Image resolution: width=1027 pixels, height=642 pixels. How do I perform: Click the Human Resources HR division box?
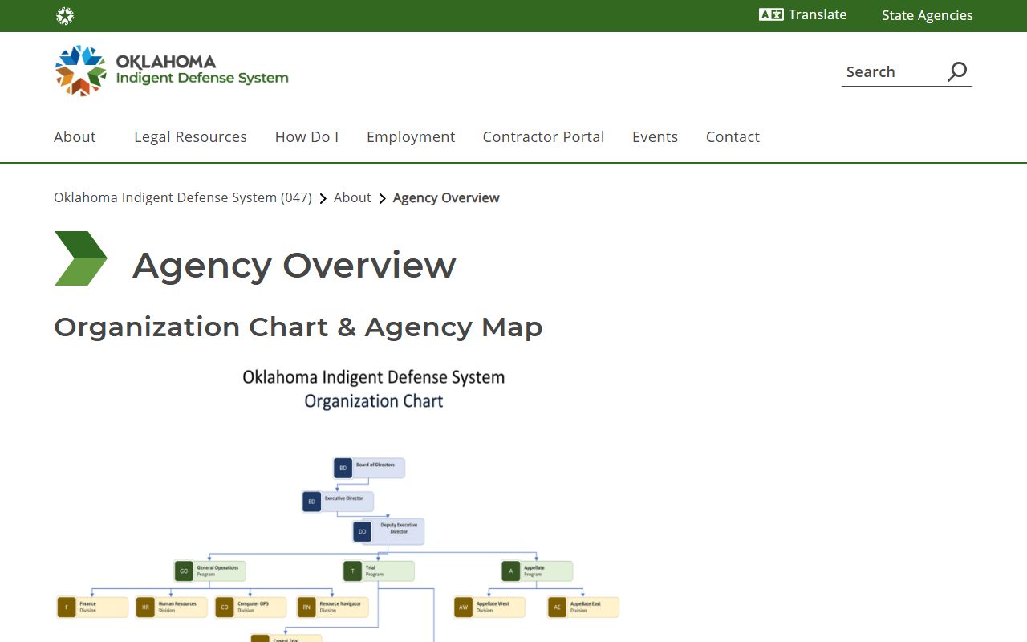[x=172, y=607]
